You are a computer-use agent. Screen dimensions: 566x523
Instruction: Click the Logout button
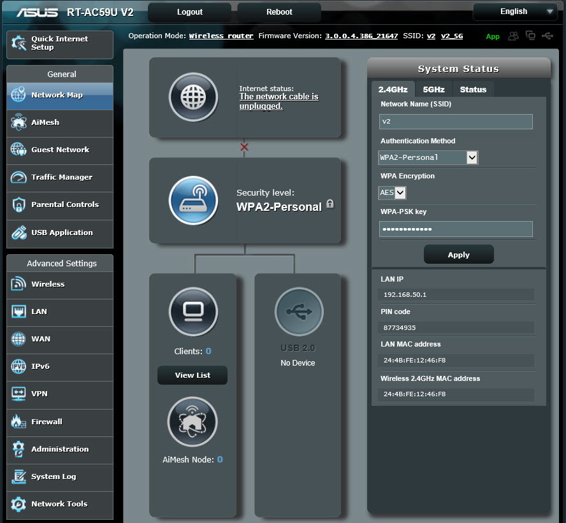pyautogui.click(x=189, y=12)
